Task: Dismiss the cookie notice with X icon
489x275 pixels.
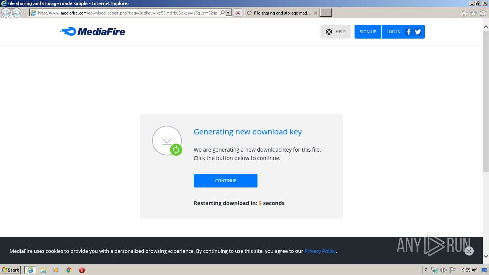Action: 469,251
